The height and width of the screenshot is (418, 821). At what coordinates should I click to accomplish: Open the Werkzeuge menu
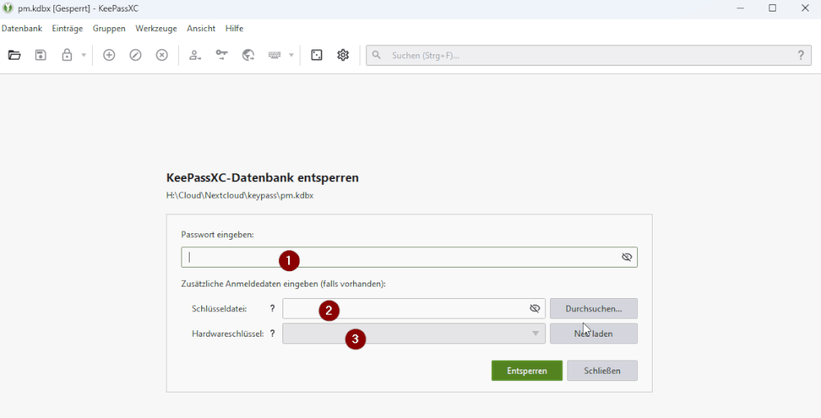pyautogui.click(x=156, y=28)
